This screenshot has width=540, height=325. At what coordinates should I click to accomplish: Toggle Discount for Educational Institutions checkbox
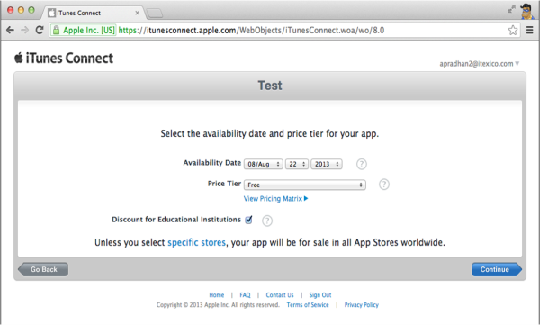point(248,220)
